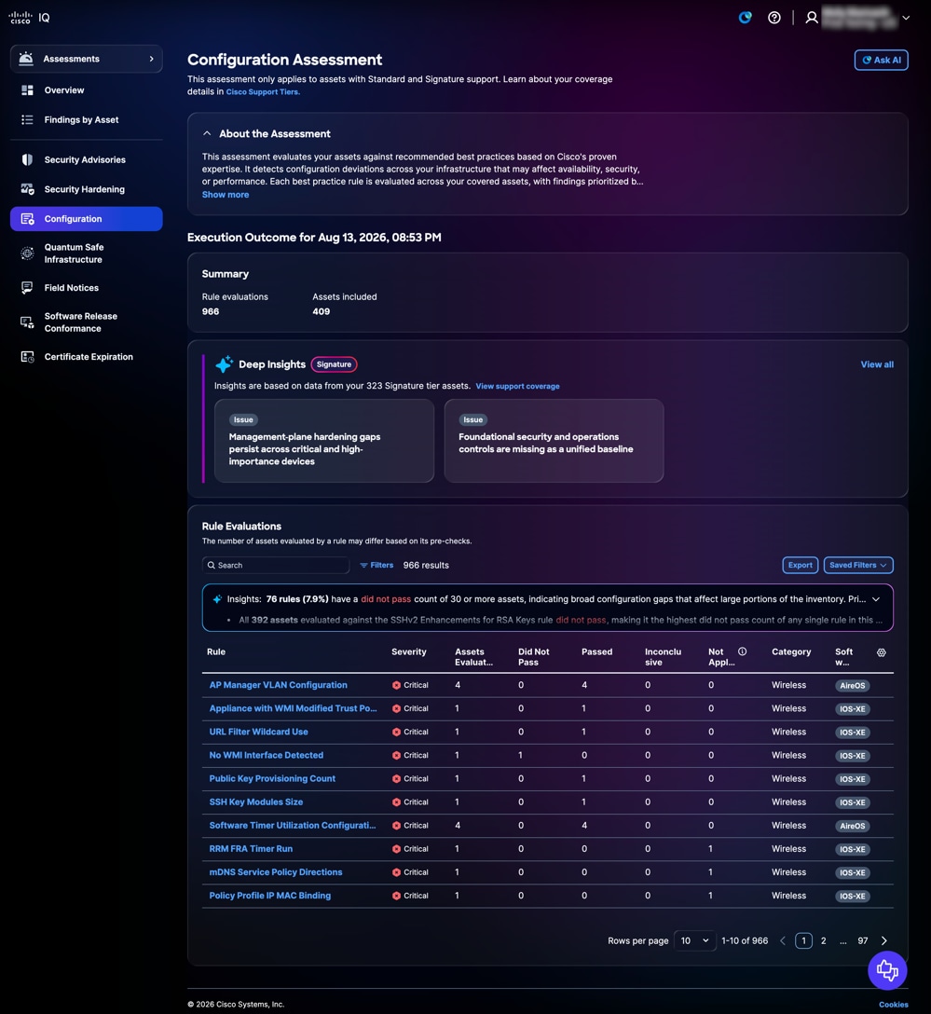This screenshot has height=1014, width=931.
Task: Go to the previous page arrow
Action: pyautogui.click(x=782, y=941)
